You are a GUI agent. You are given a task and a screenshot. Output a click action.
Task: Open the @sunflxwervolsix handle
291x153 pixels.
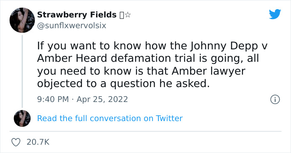click(x=72, y=26)
